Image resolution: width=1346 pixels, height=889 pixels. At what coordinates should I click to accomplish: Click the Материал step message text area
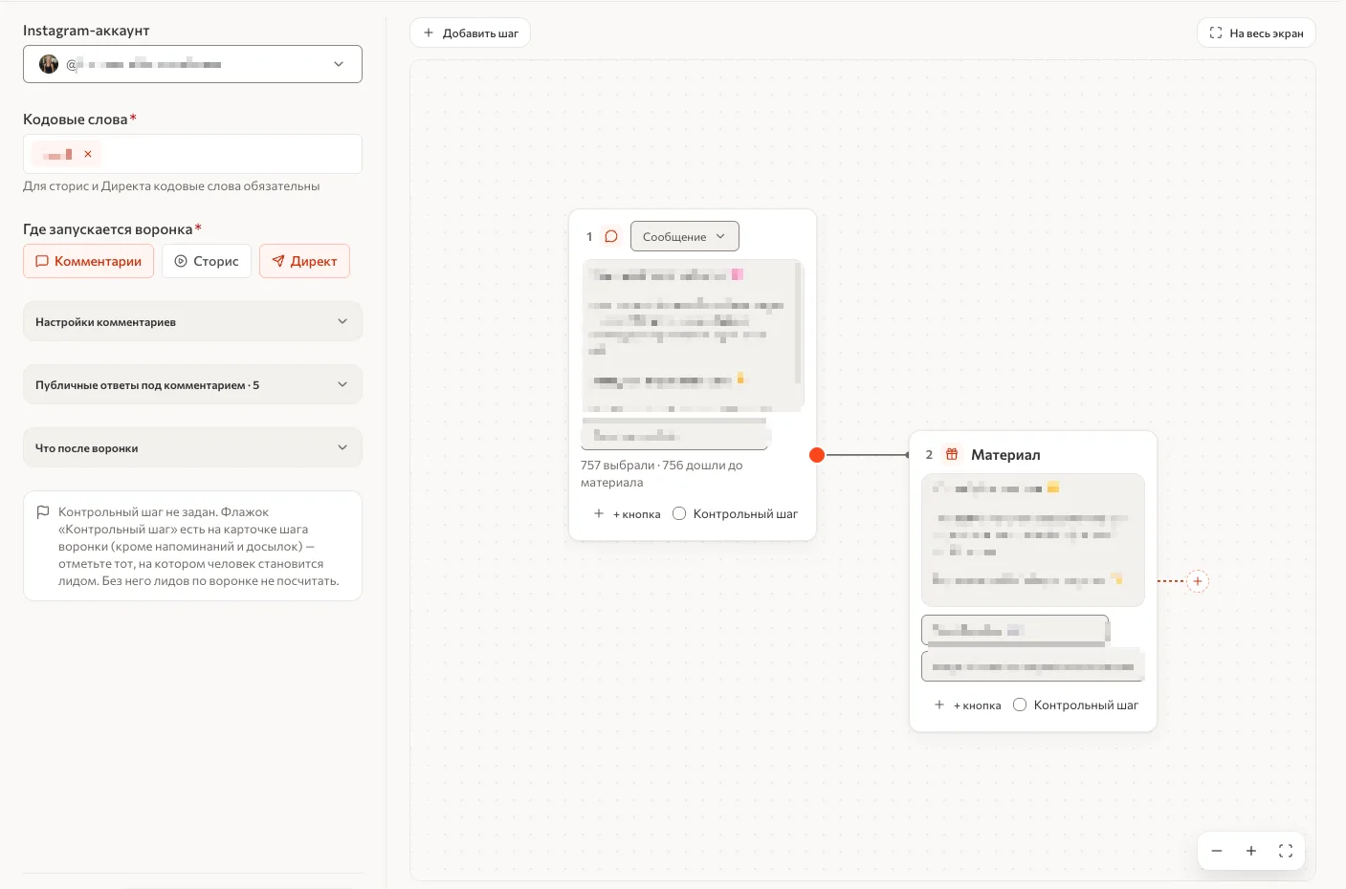(1033, 540)
